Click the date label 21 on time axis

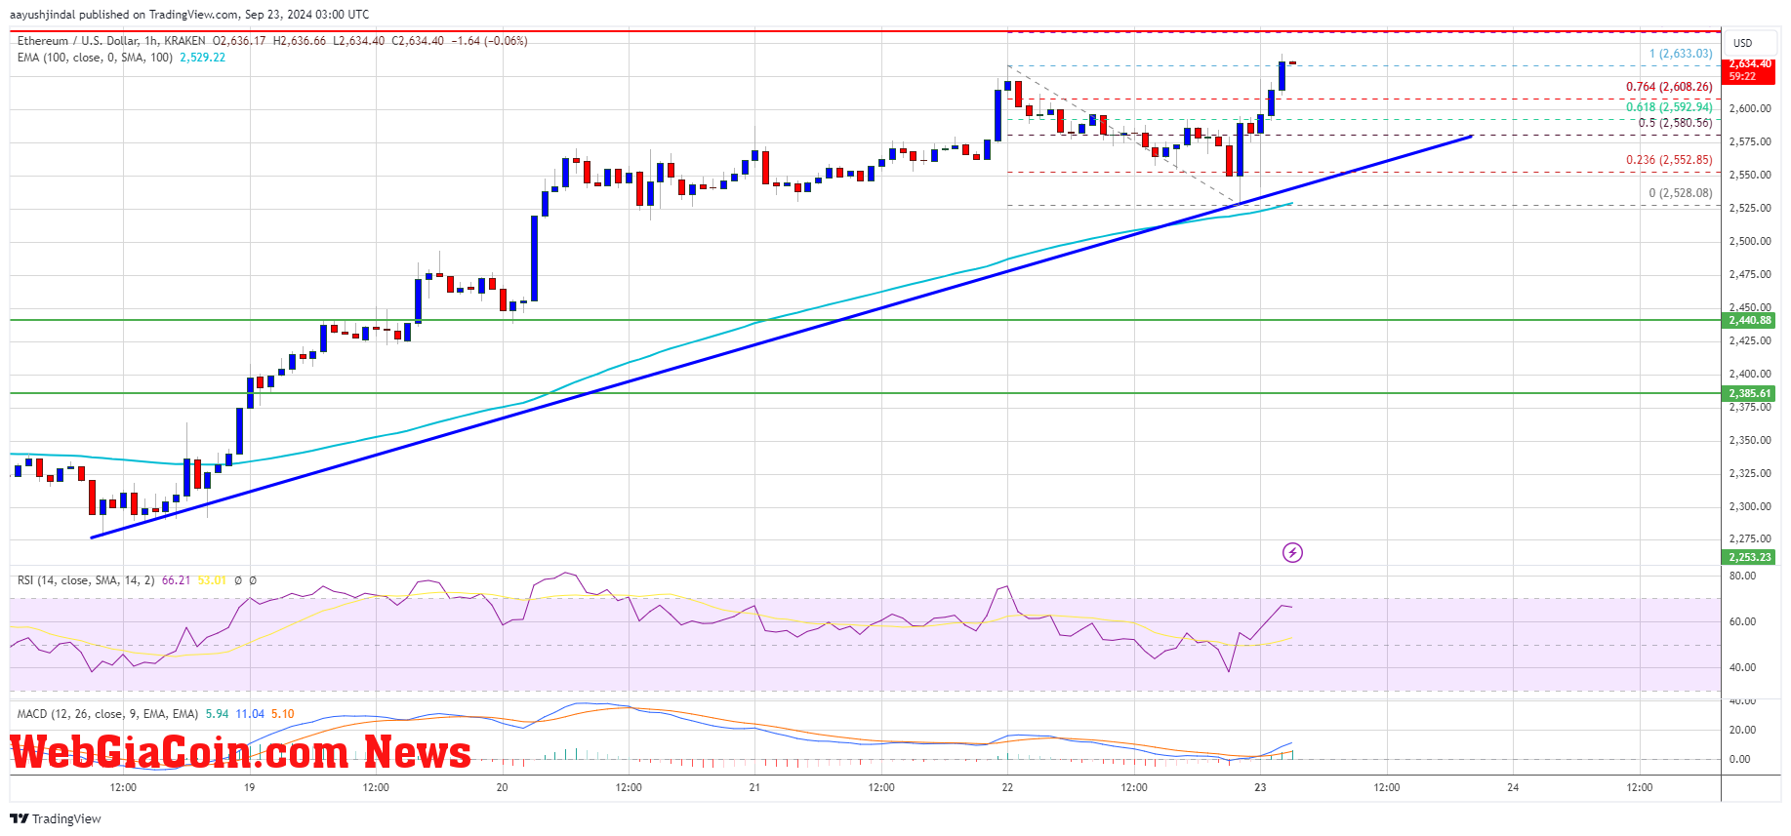754,787
